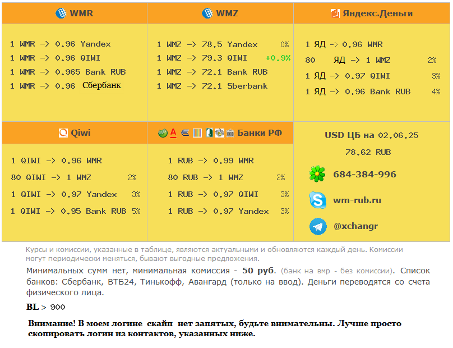Click the bold 50 руб. minimum commission
This screenshot has height=348, width=453.
tap(259, 271)
